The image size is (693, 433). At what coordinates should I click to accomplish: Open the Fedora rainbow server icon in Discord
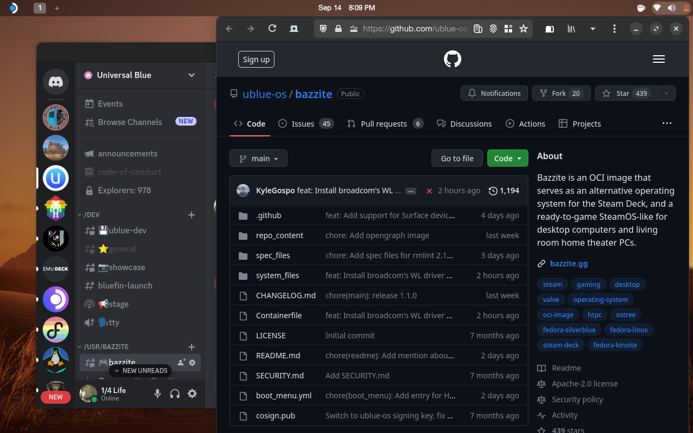pos(56,330)
